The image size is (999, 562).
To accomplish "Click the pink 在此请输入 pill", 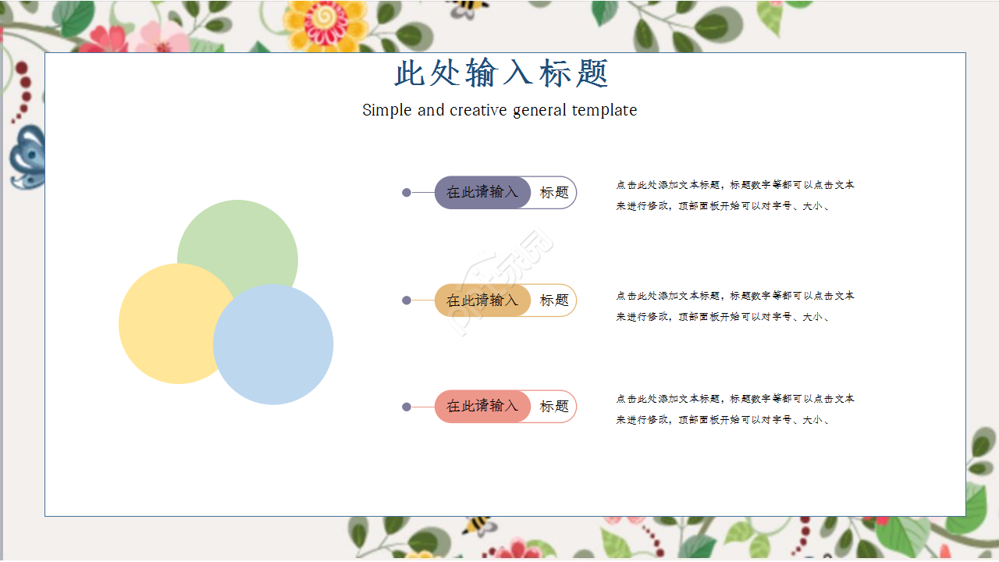I will point(483,406).
